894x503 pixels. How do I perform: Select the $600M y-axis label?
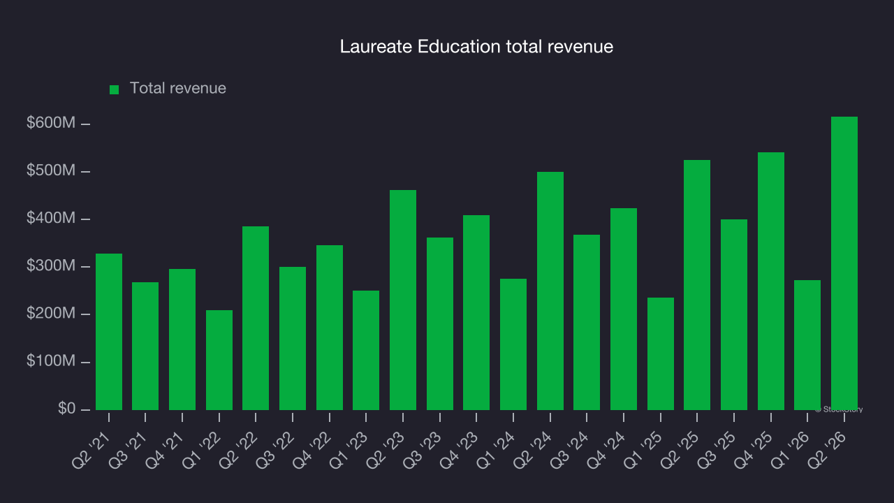[51, 123]
